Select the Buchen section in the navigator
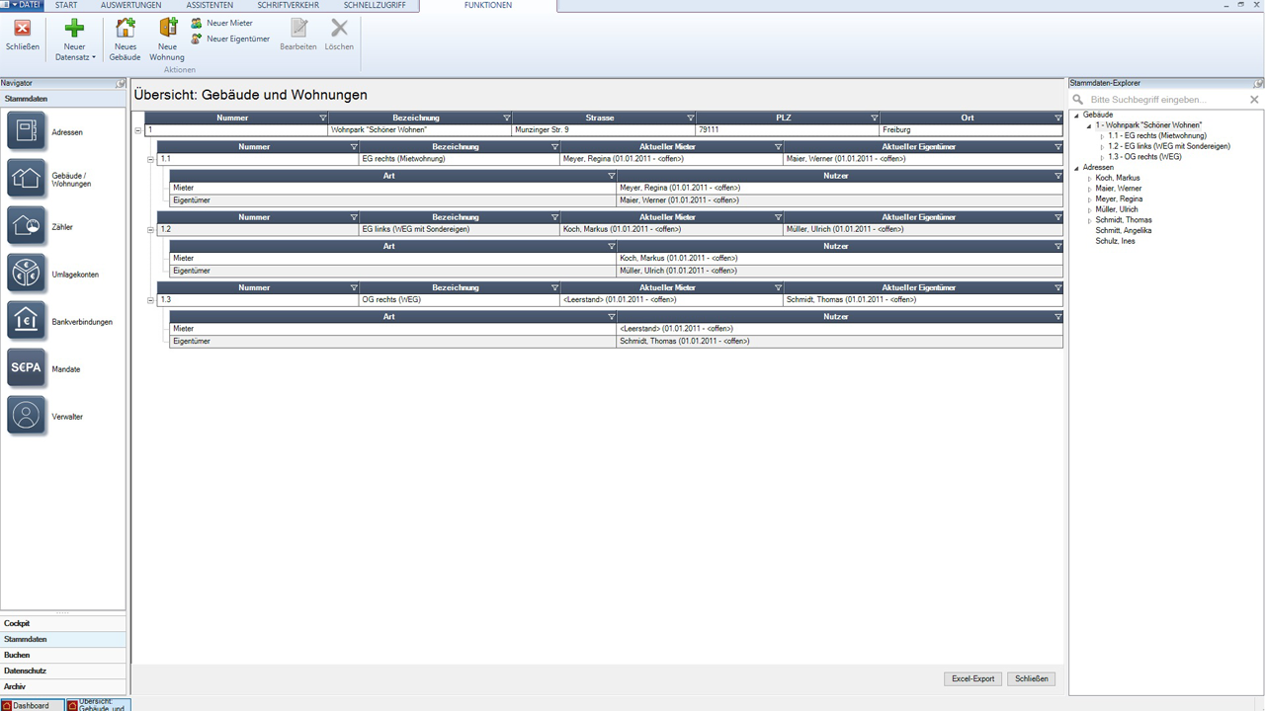1265x711 pixels. pos(17,655)
